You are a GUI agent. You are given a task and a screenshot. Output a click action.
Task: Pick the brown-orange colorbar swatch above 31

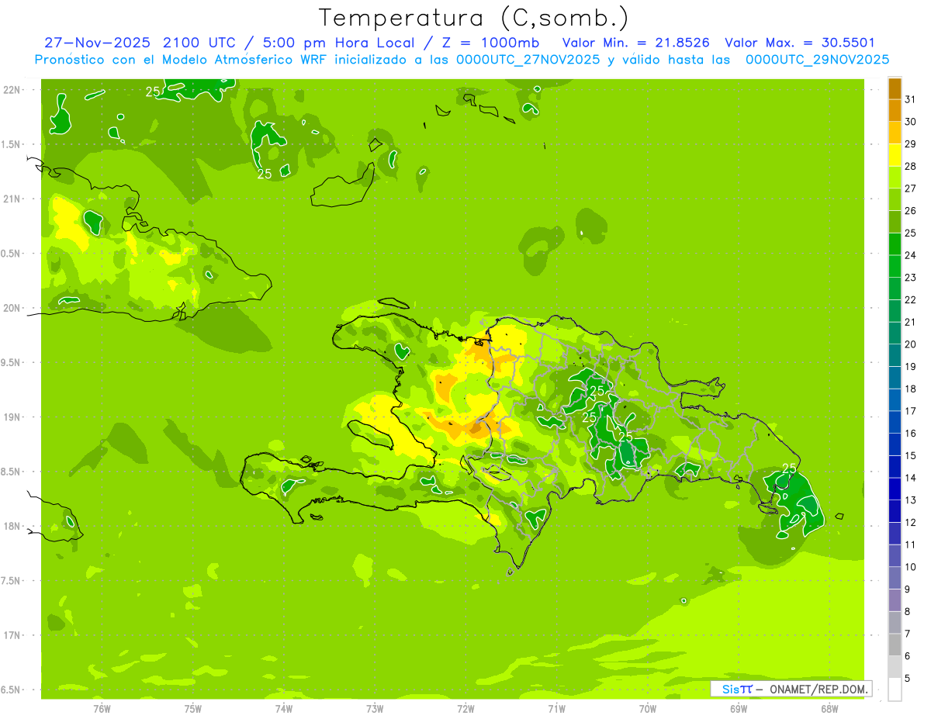click(x=895, y=88)
